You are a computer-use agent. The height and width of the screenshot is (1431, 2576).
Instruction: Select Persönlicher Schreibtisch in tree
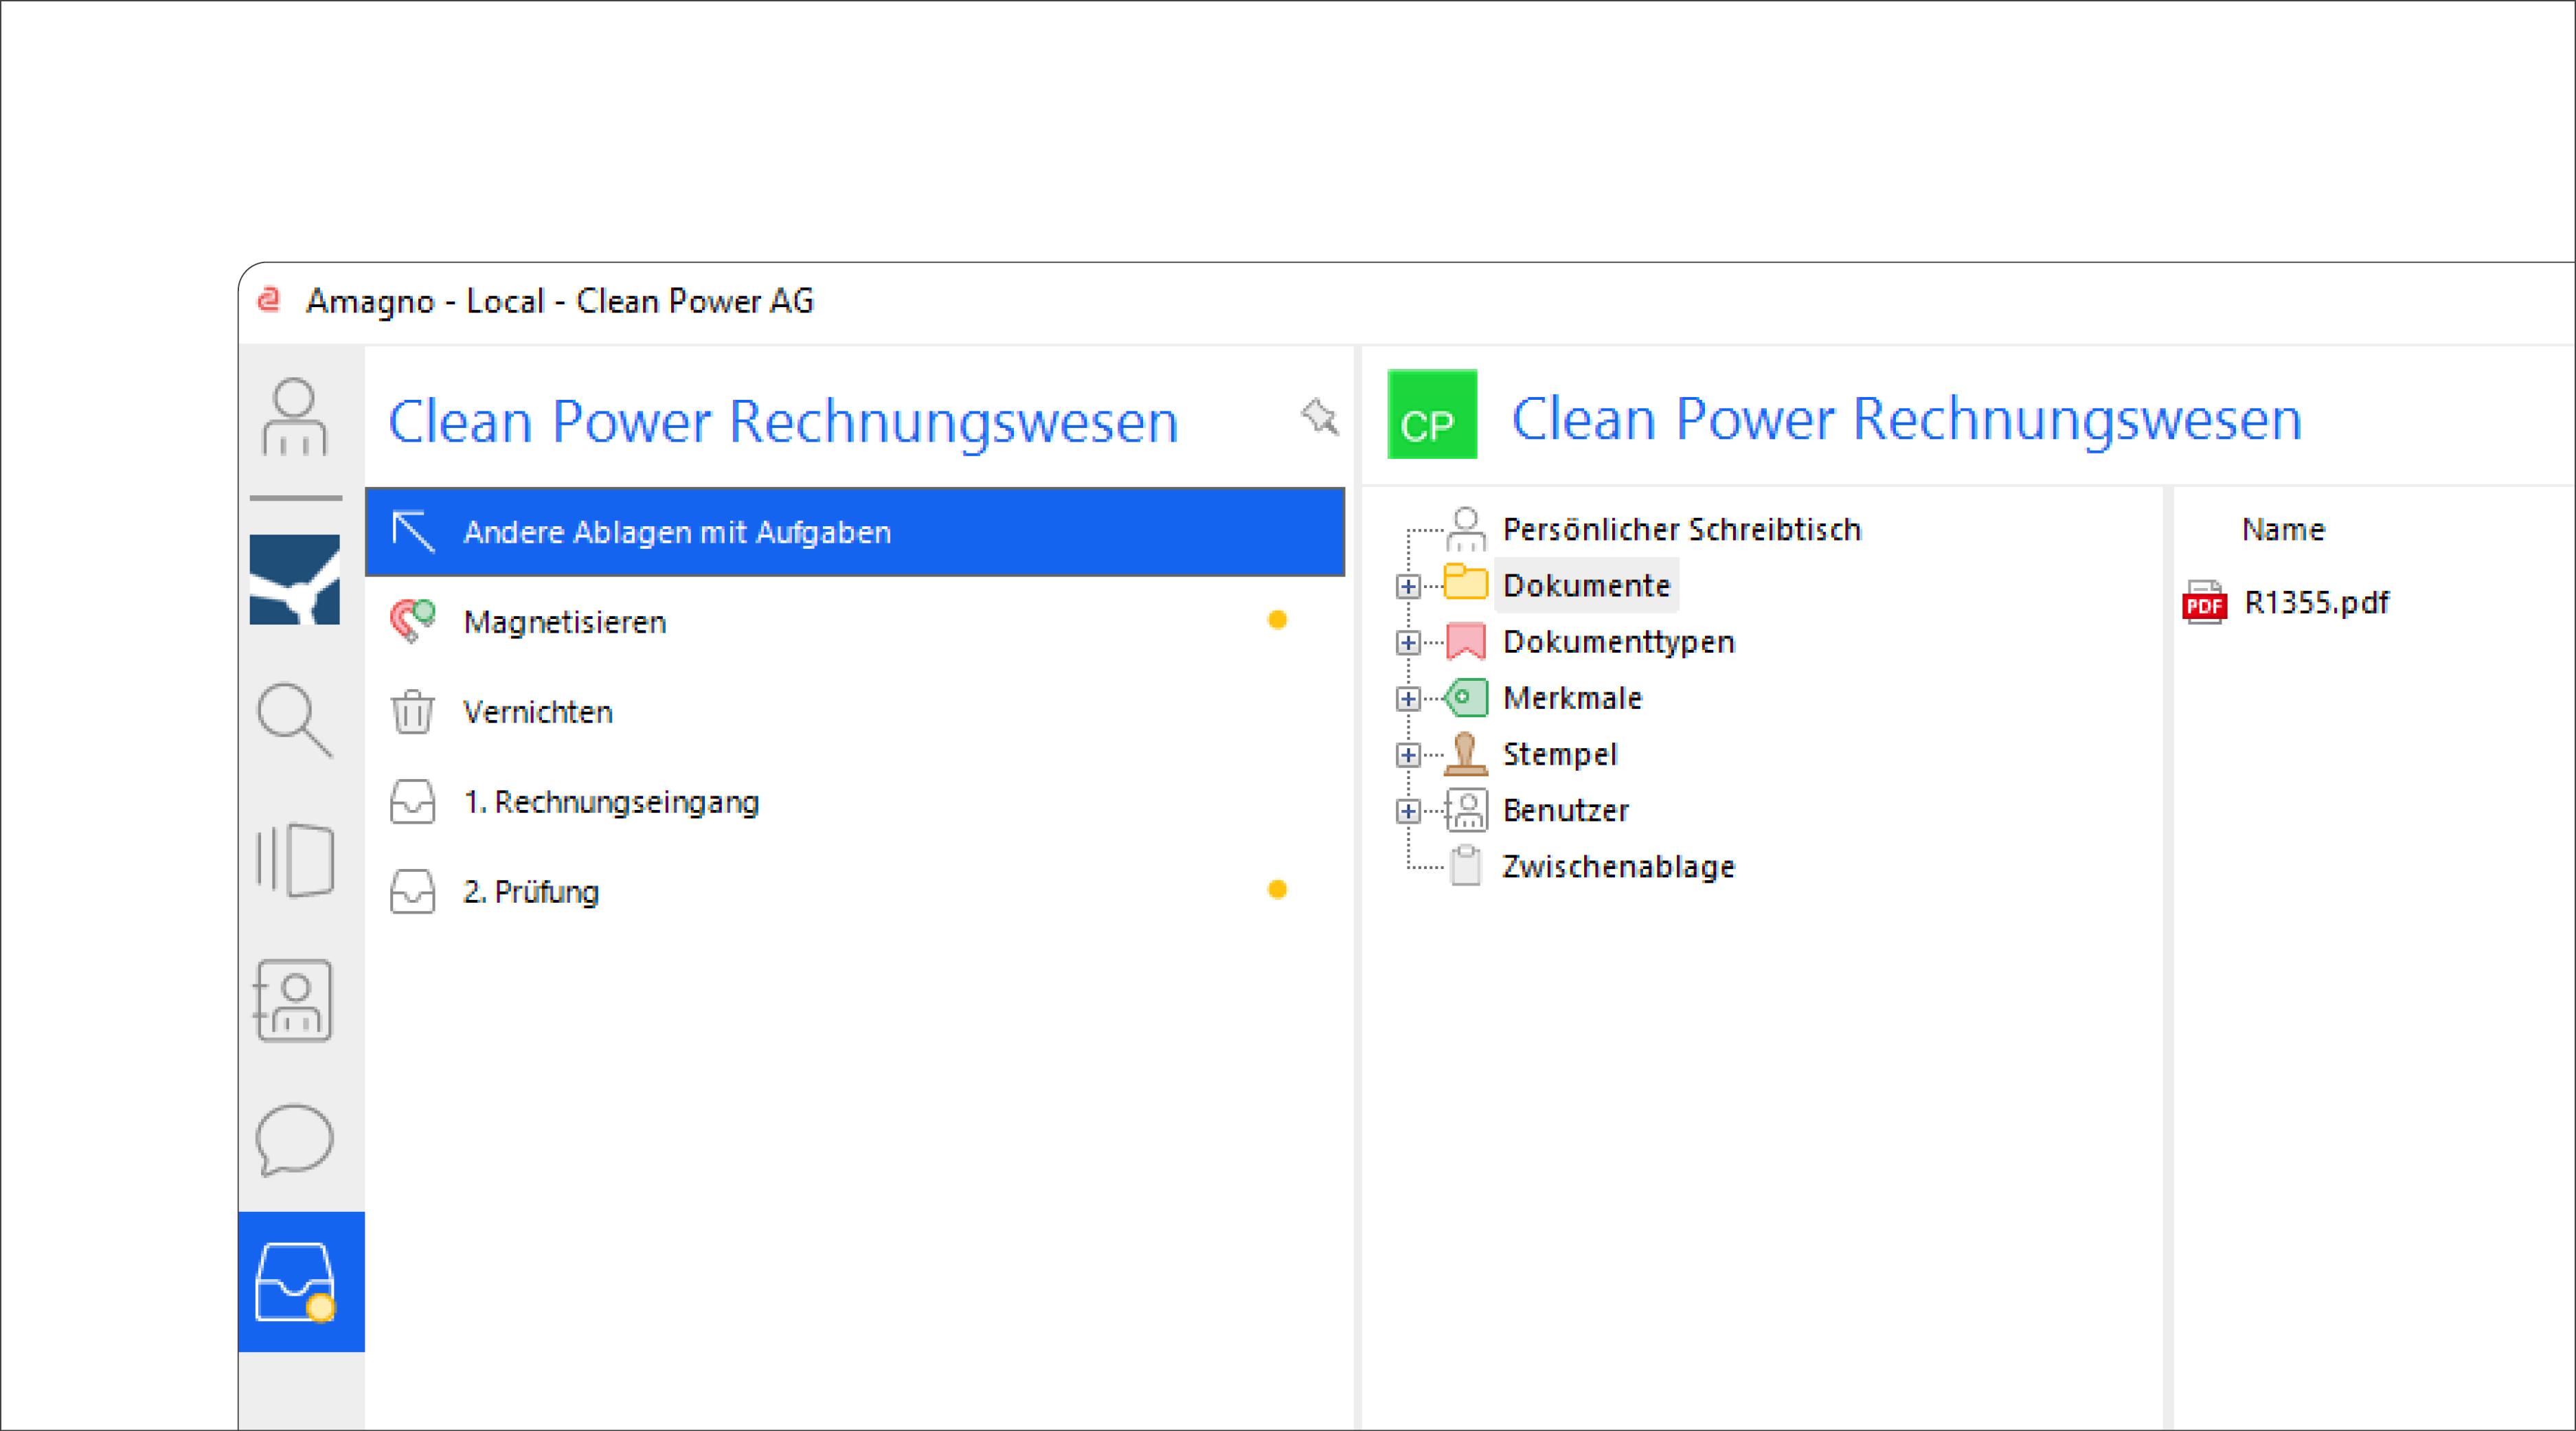tap(1682, 529)
